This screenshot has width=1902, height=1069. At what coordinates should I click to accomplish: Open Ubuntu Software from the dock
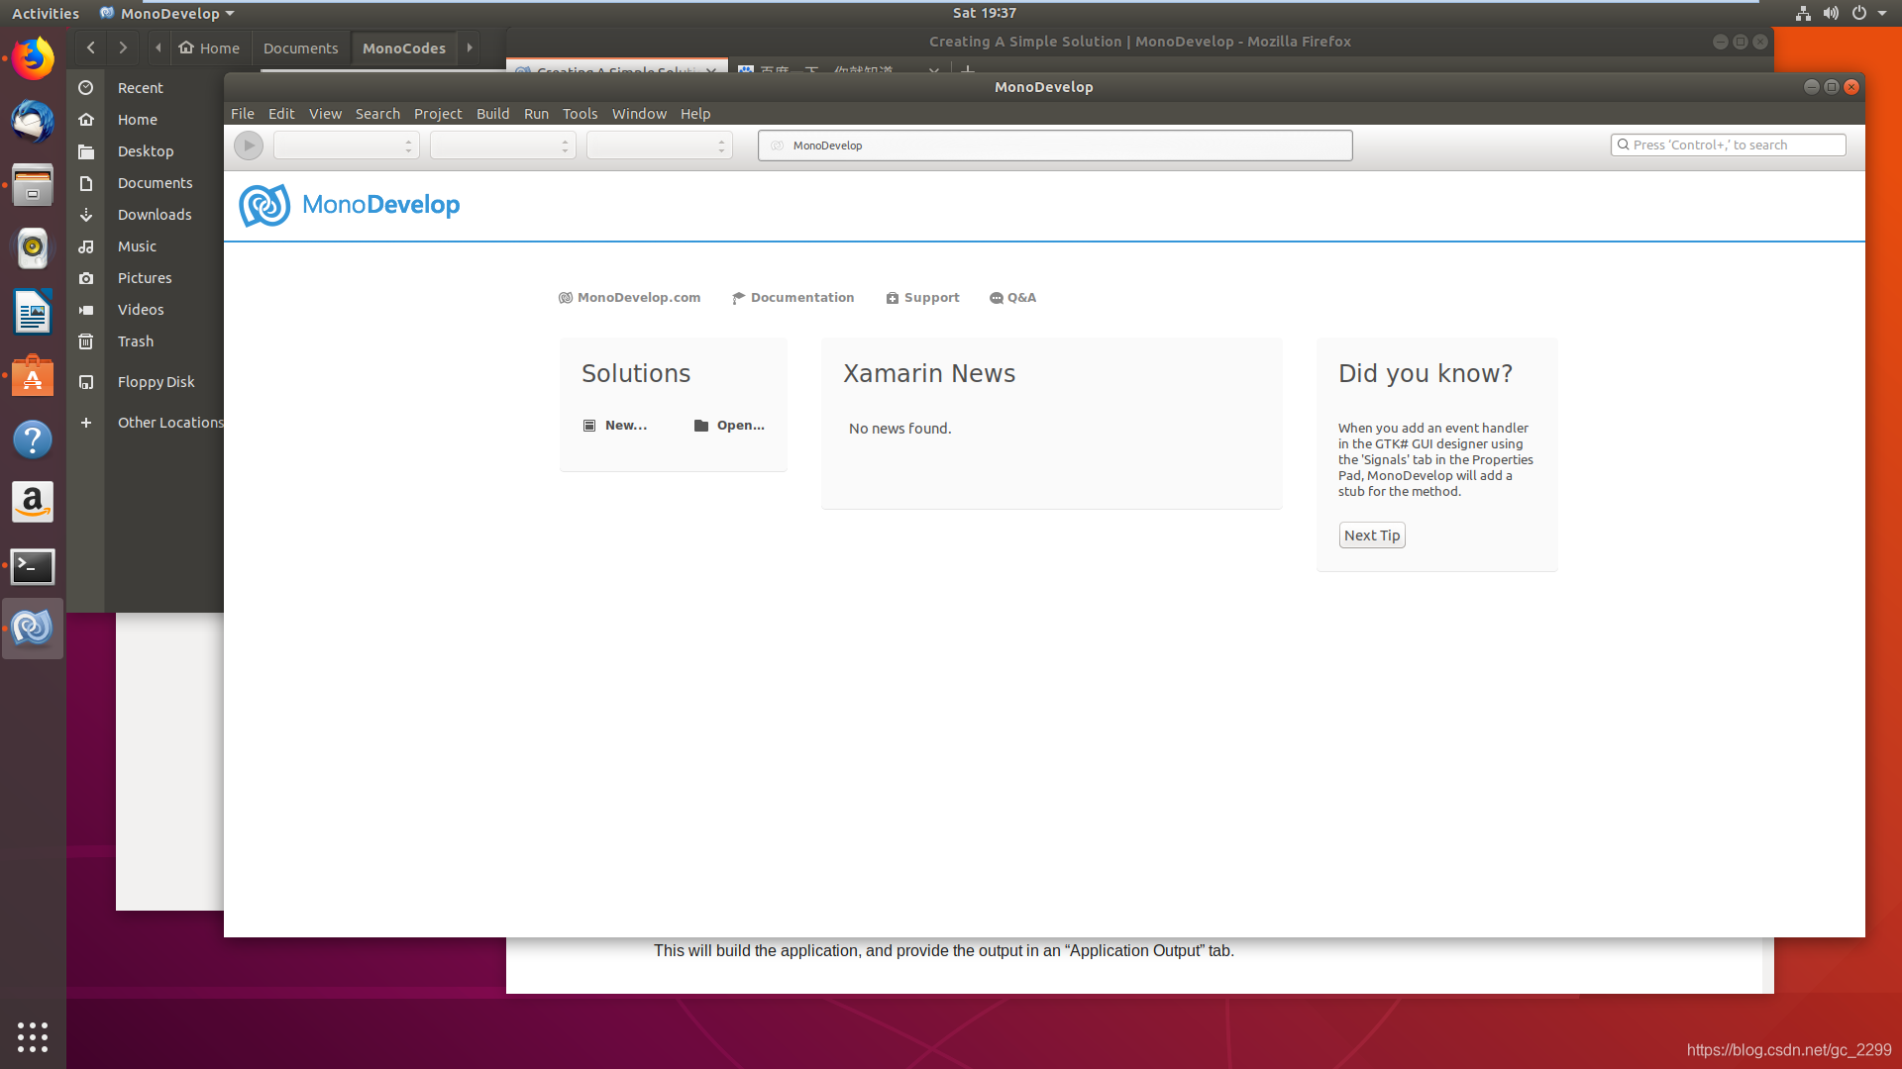tap(33, 376)
